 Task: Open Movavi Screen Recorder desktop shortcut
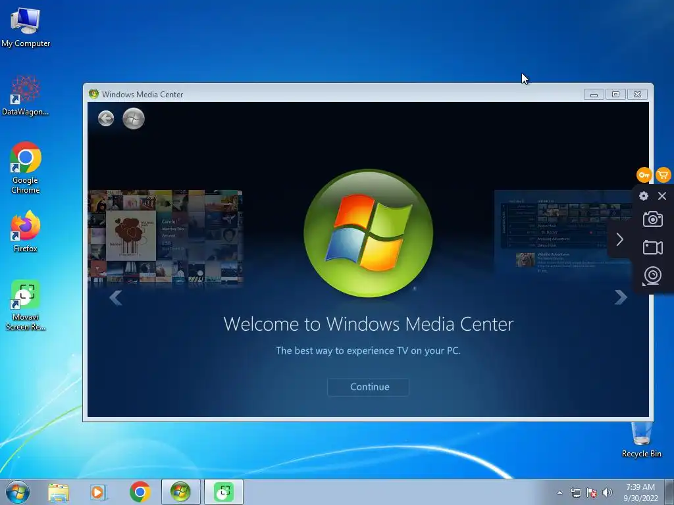click(26, 305)
